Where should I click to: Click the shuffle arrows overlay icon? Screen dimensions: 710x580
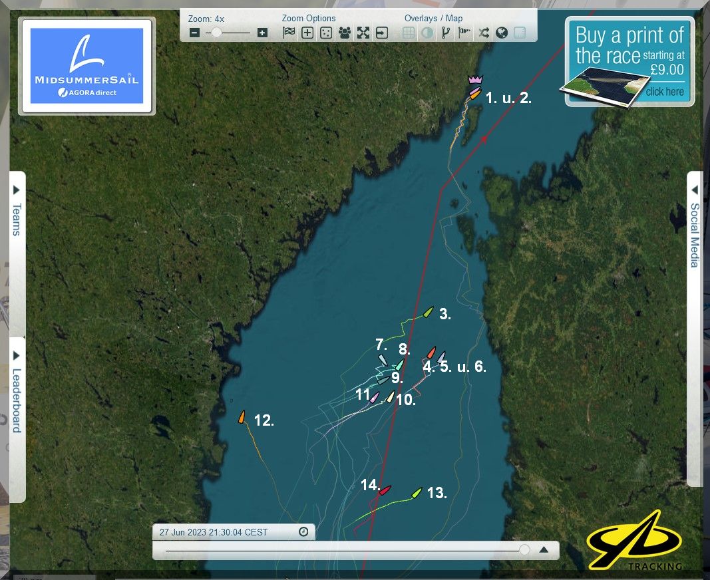pyautogui.click(x=483, y=33)
